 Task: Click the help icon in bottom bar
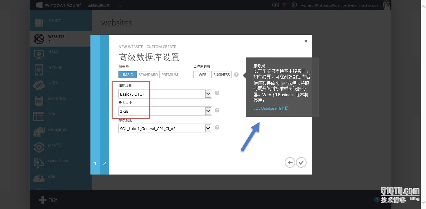pos(377,200)
